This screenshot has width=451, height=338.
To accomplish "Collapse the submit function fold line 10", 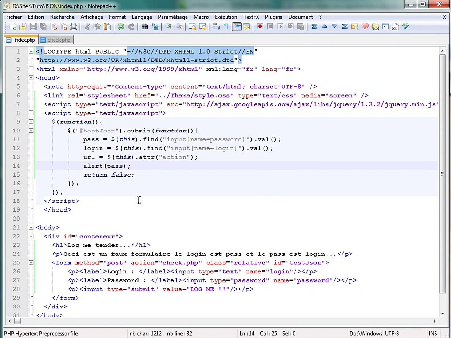I will (x=31, y=131).
